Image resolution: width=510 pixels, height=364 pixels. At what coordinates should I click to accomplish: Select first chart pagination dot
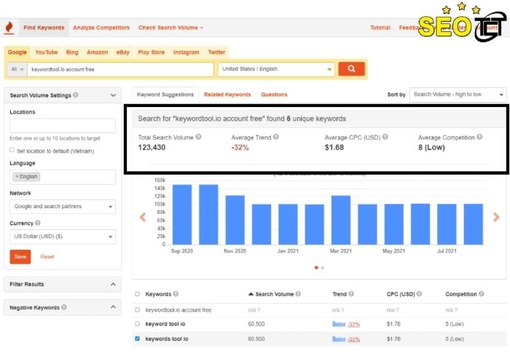pyautogui.click(x=316, y=267)
